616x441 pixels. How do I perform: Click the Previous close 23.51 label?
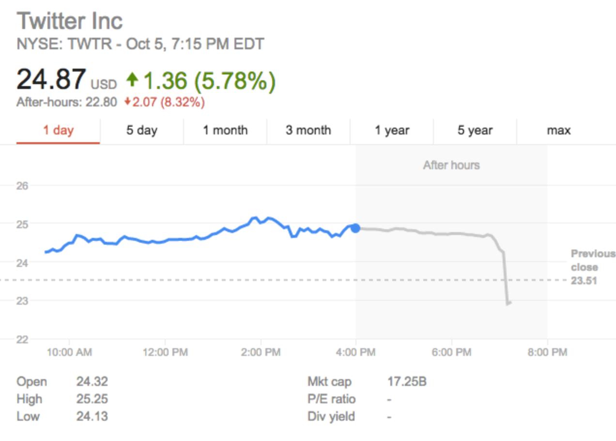coord(592,267)
